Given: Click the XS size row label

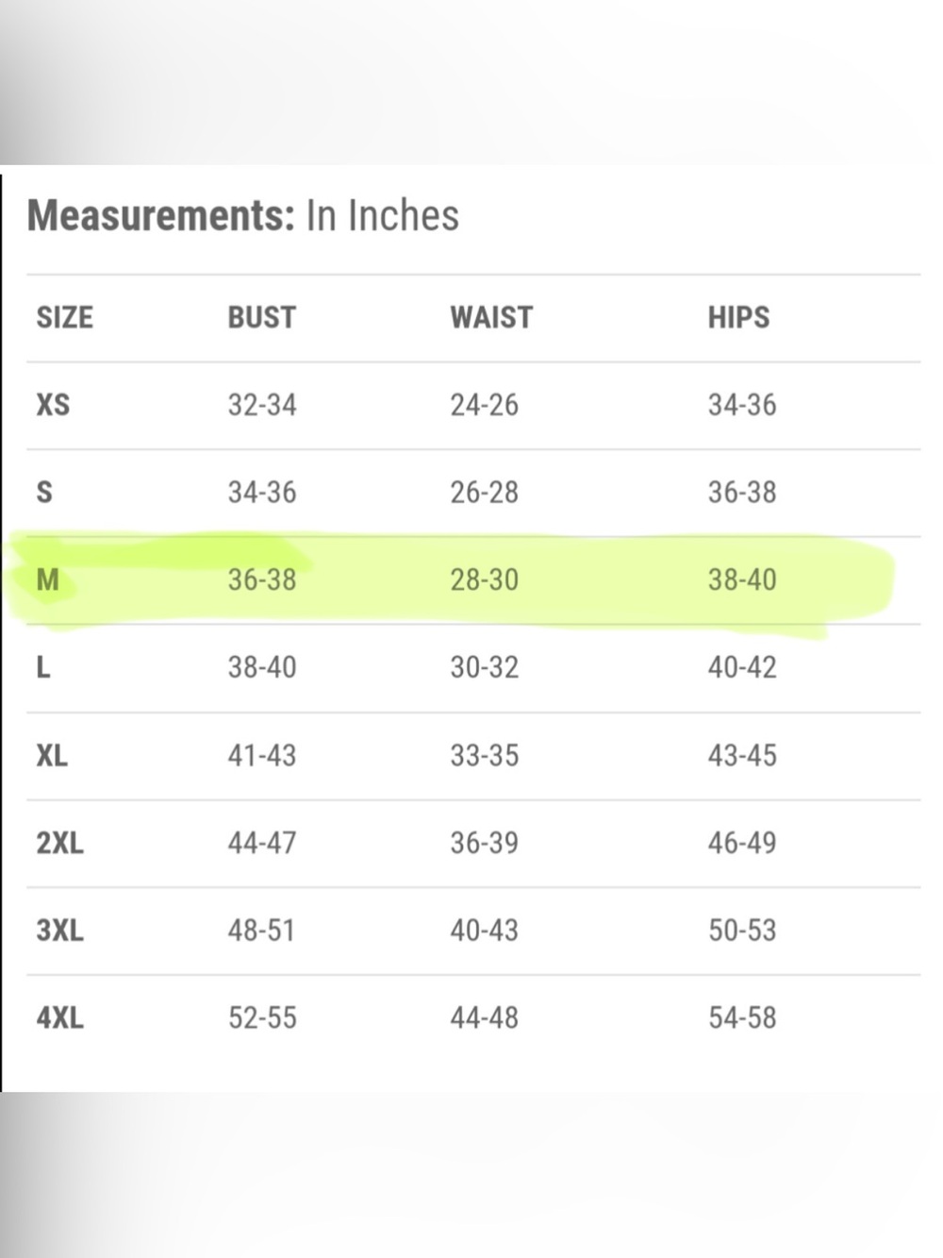Looking at the screenshot, I should [53, 405].
